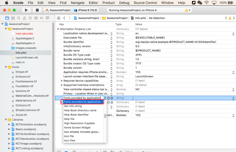The image size is (236, 152).
Task: Open the key stepper for Bundle identifier
Action: pyautogui.click(x=112, y=42)
